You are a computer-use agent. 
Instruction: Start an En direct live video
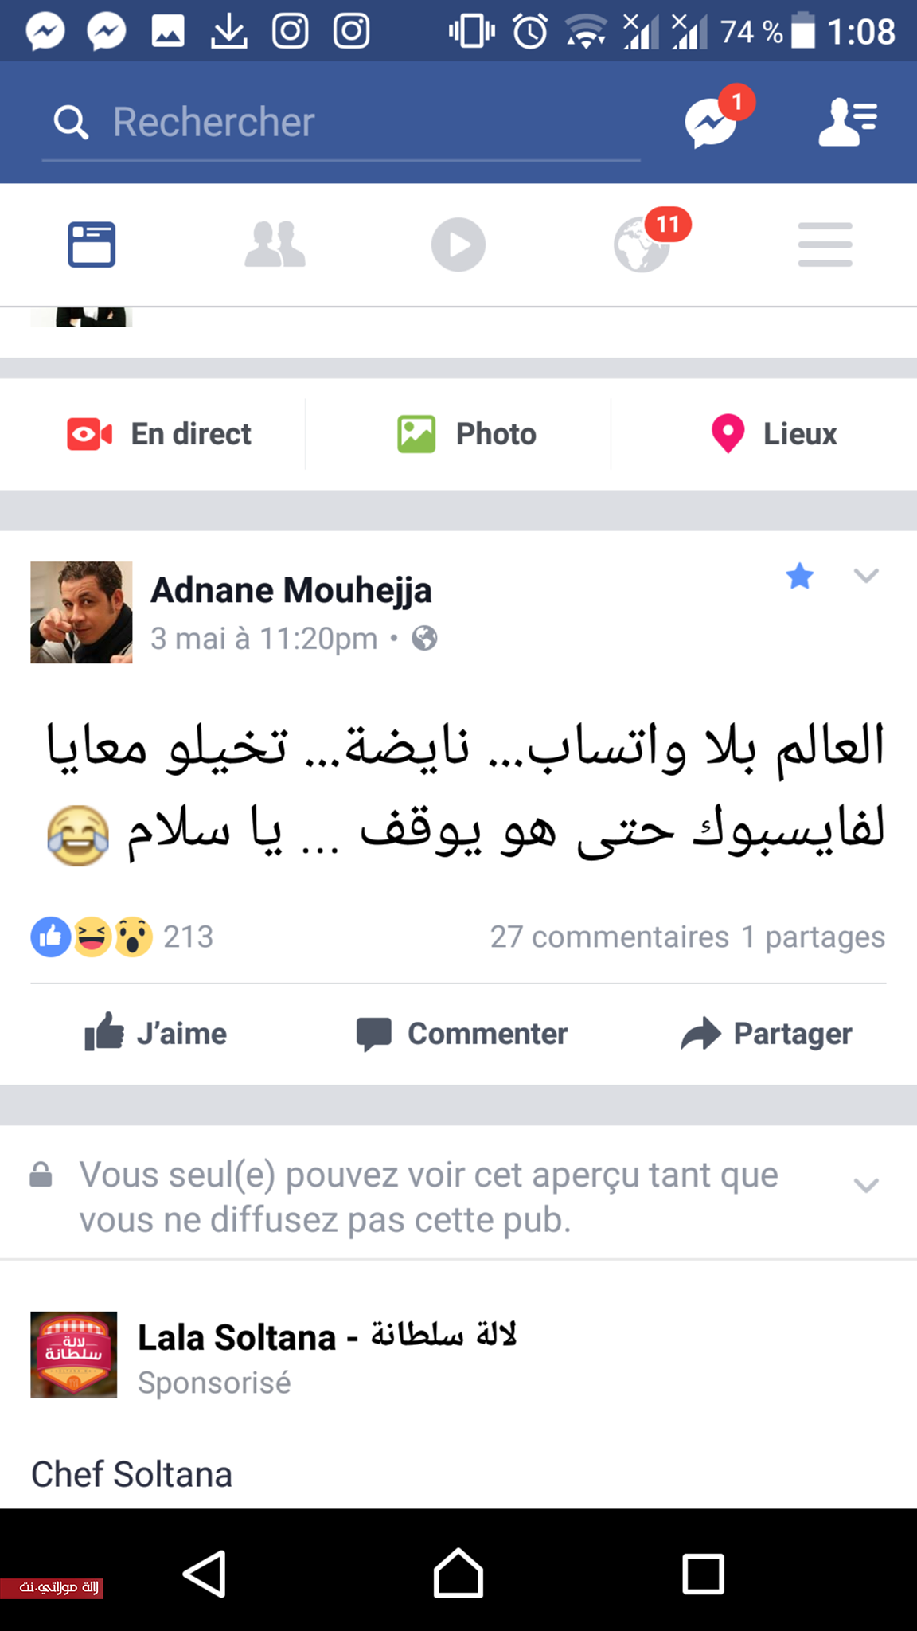[158, 434]
